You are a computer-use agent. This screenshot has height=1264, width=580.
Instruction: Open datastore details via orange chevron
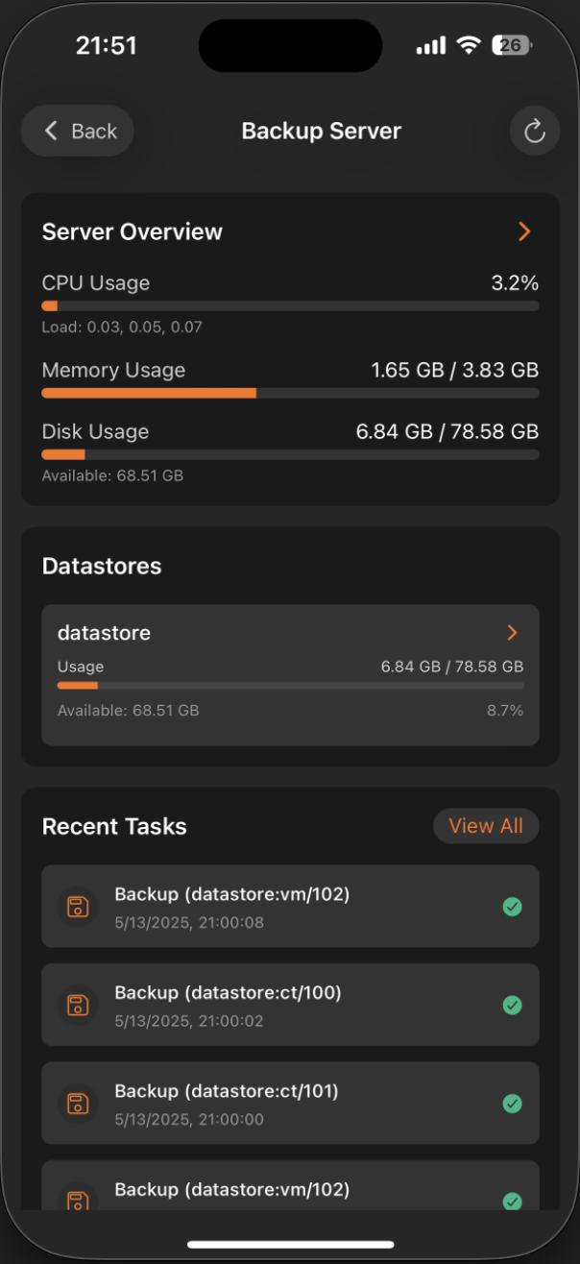tap(512, 632)
